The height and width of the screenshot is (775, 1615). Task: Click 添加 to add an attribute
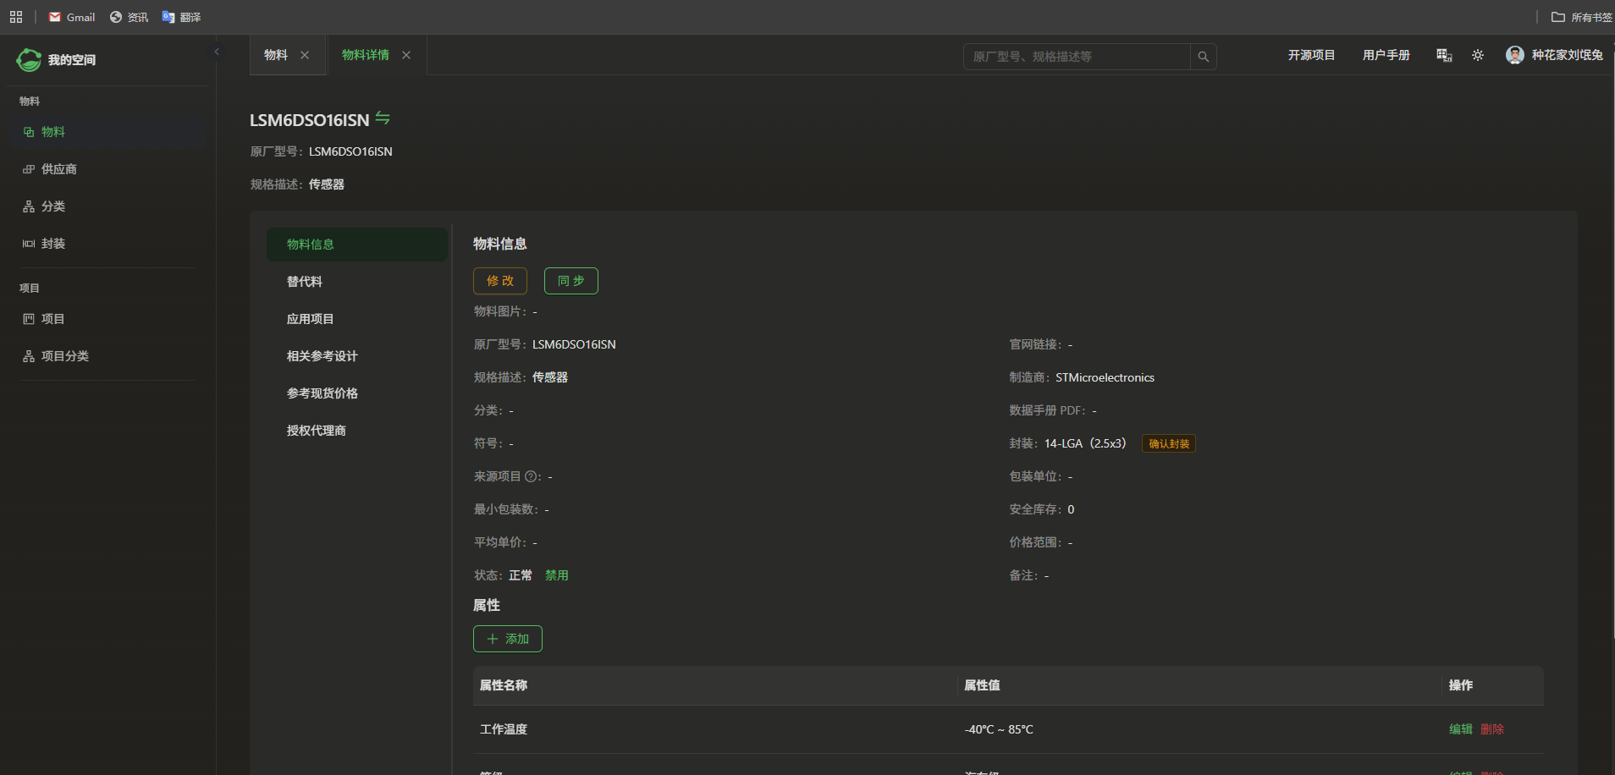point(507,639)
